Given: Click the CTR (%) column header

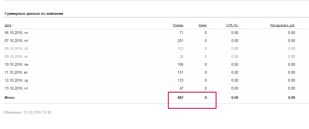Looking at the screenshot, I should coord(232,25).
